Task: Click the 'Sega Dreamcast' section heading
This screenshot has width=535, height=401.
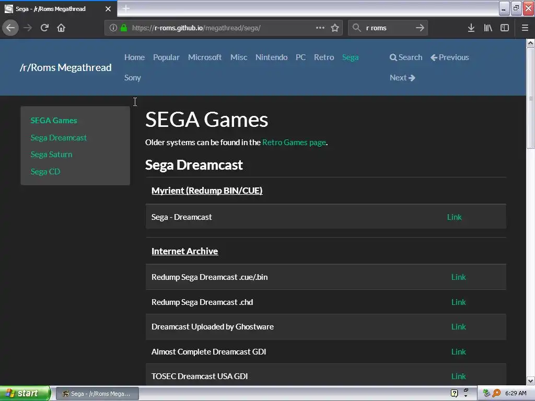Action: coord(194,165)
